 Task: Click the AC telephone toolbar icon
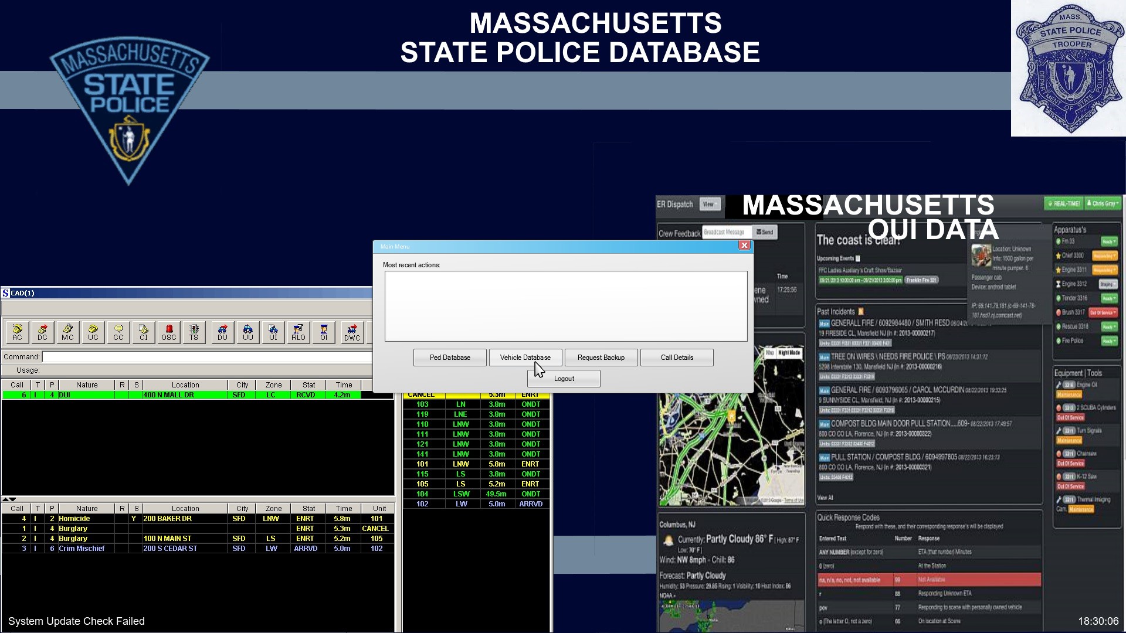[18, 332]
